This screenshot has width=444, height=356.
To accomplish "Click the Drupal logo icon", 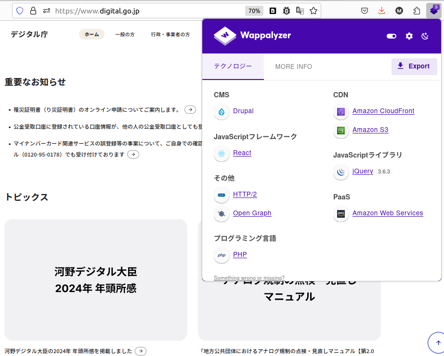I will pyautogui.click(x=222, y=112).
